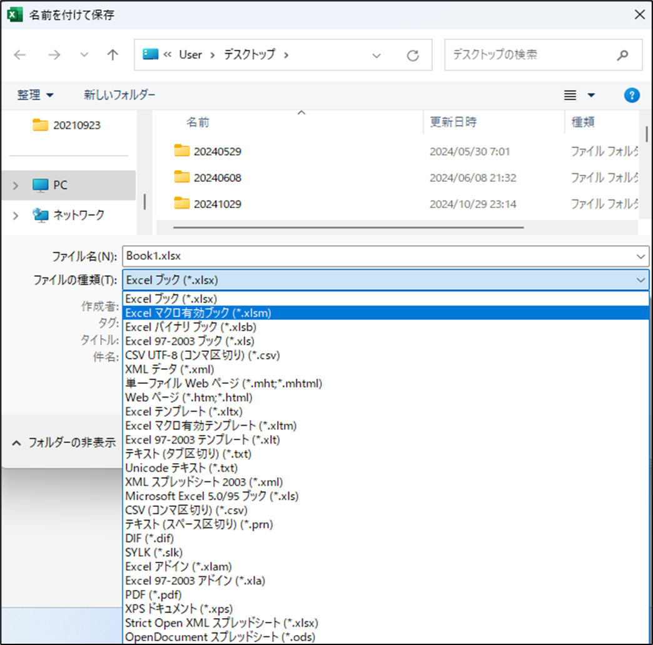The height and width of the screenshot is (645, 653).
Task: Choose Strict Open XML スプレッドシート (*.xlsx)
Action: coord(386,623)
